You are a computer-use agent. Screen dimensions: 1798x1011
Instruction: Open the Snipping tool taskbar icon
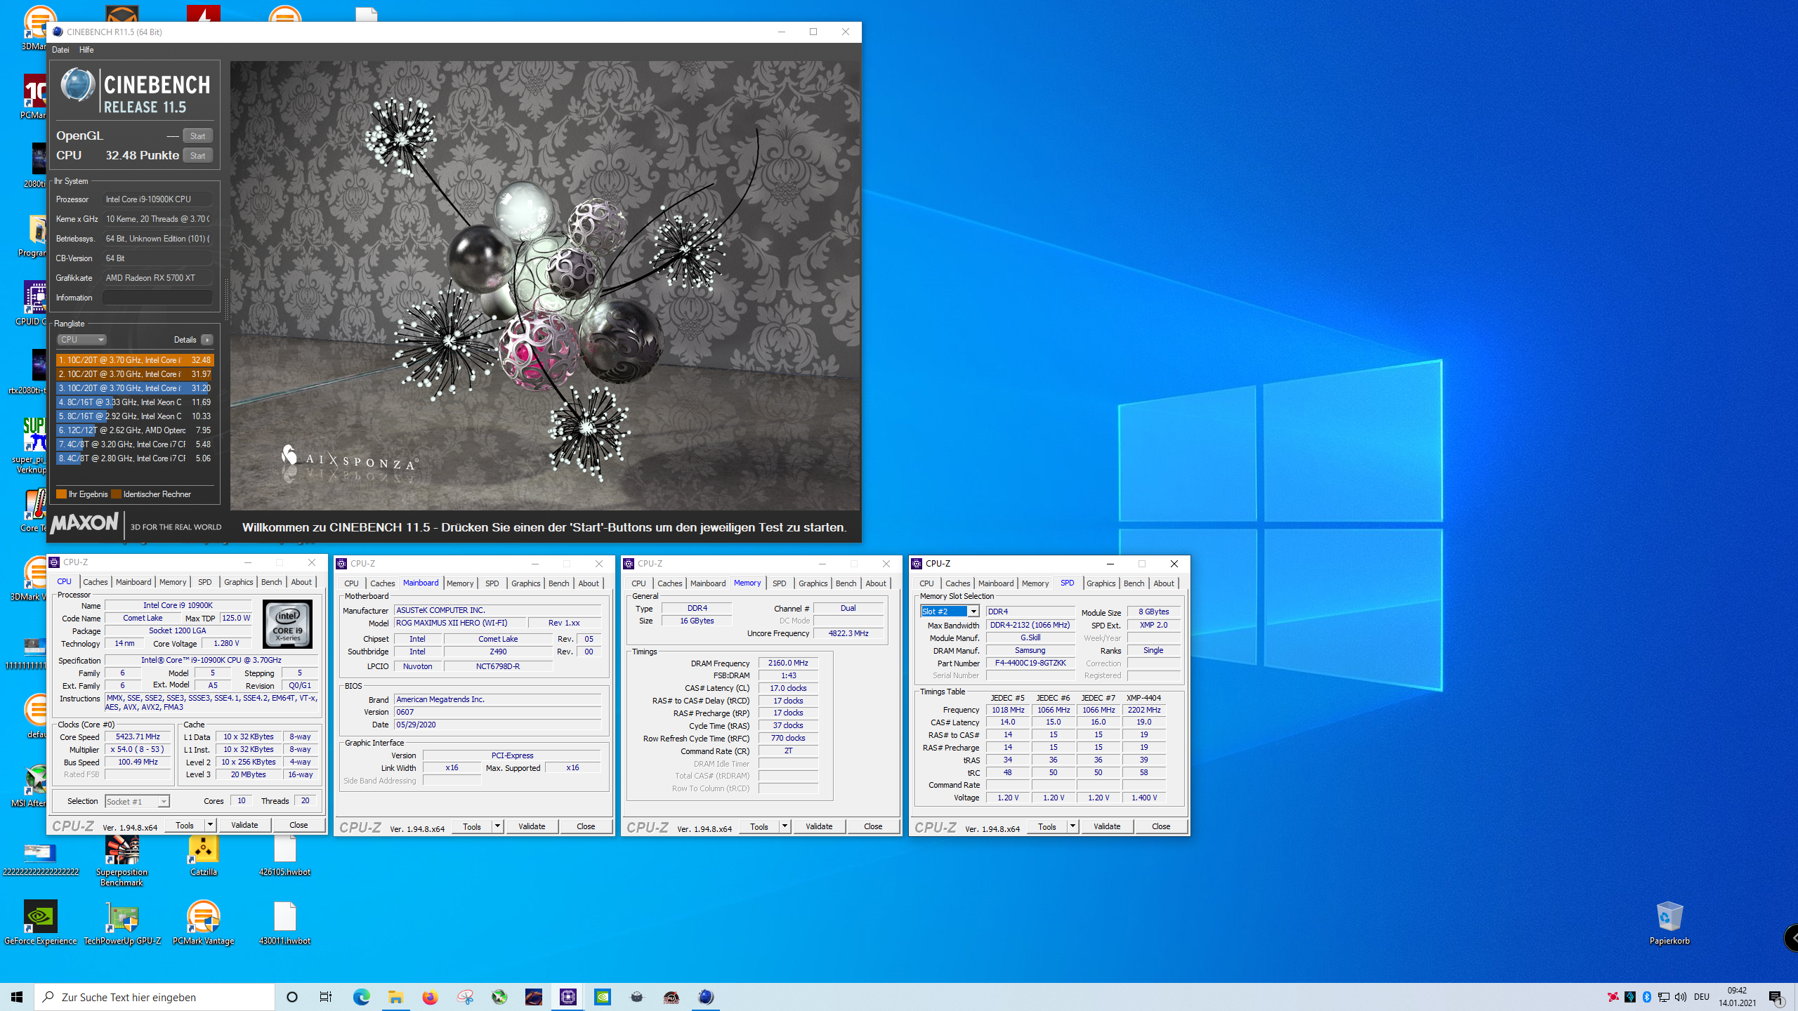tap(464, 997)
